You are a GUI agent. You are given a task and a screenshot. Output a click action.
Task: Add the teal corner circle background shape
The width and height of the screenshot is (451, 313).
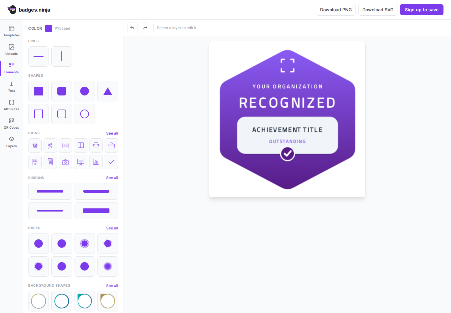85,301
